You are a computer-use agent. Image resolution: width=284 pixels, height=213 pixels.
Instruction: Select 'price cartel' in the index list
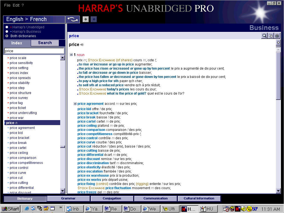18,148
